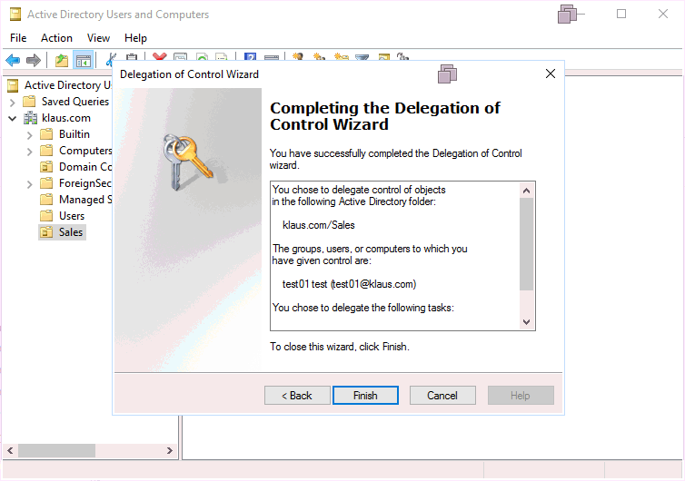
Task: Click 'You chose to delegate the following tasks' text
Action: pyautogui.click(x=363, y=308)
